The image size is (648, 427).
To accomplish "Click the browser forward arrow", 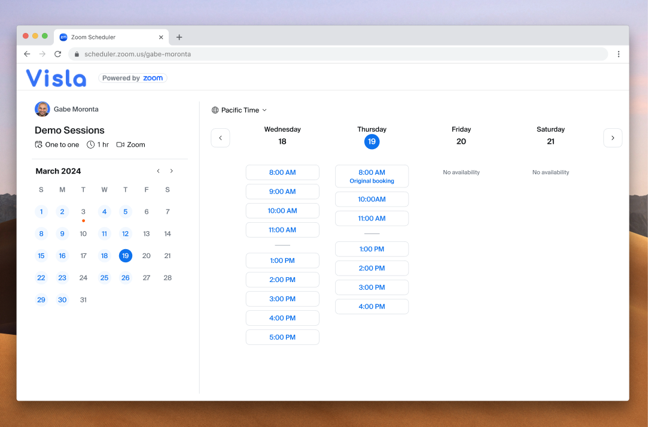I will pos(42,54).
